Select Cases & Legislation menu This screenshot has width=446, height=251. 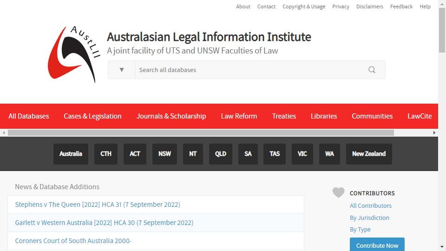coord(92,116)
